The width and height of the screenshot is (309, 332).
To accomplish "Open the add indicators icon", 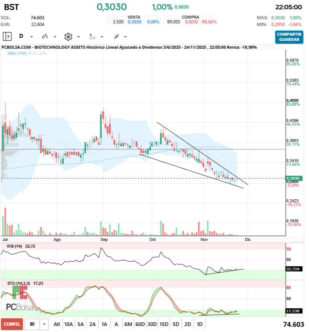I will pyautogui.click(x=92, y=37).
